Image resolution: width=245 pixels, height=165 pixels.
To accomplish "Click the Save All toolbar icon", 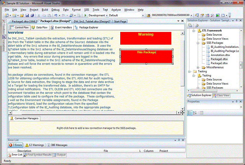I will tap(32, 15).
